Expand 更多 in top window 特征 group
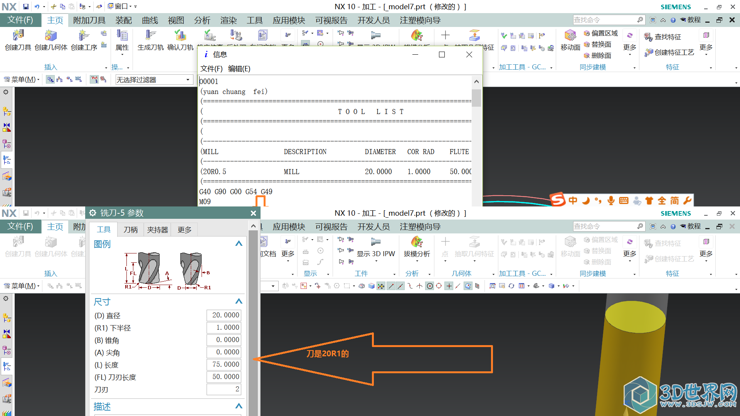 coord(706,42)
